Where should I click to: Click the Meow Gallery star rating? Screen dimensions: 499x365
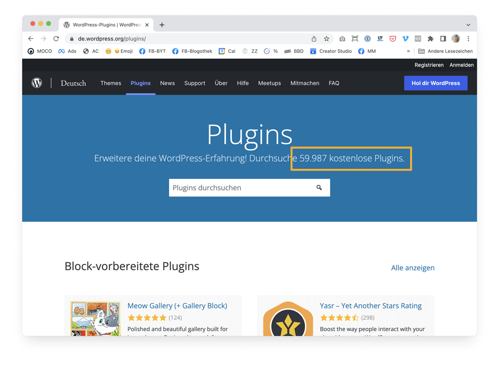[147, 318]
